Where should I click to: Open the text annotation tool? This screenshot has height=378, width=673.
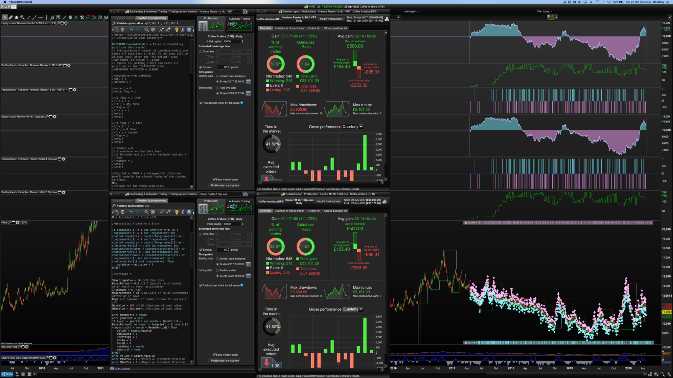(58, 17)
